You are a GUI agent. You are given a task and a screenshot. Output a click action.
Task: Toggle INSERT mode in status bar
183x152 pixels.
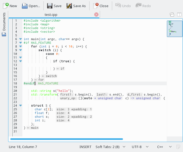85,147
